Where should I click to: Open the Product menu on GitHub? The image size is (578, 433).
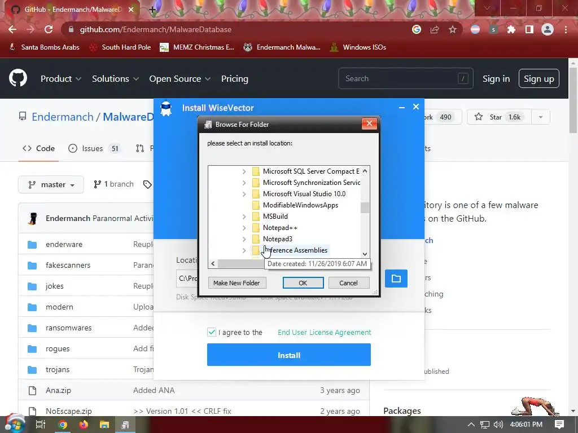click(x=61, y=79)
